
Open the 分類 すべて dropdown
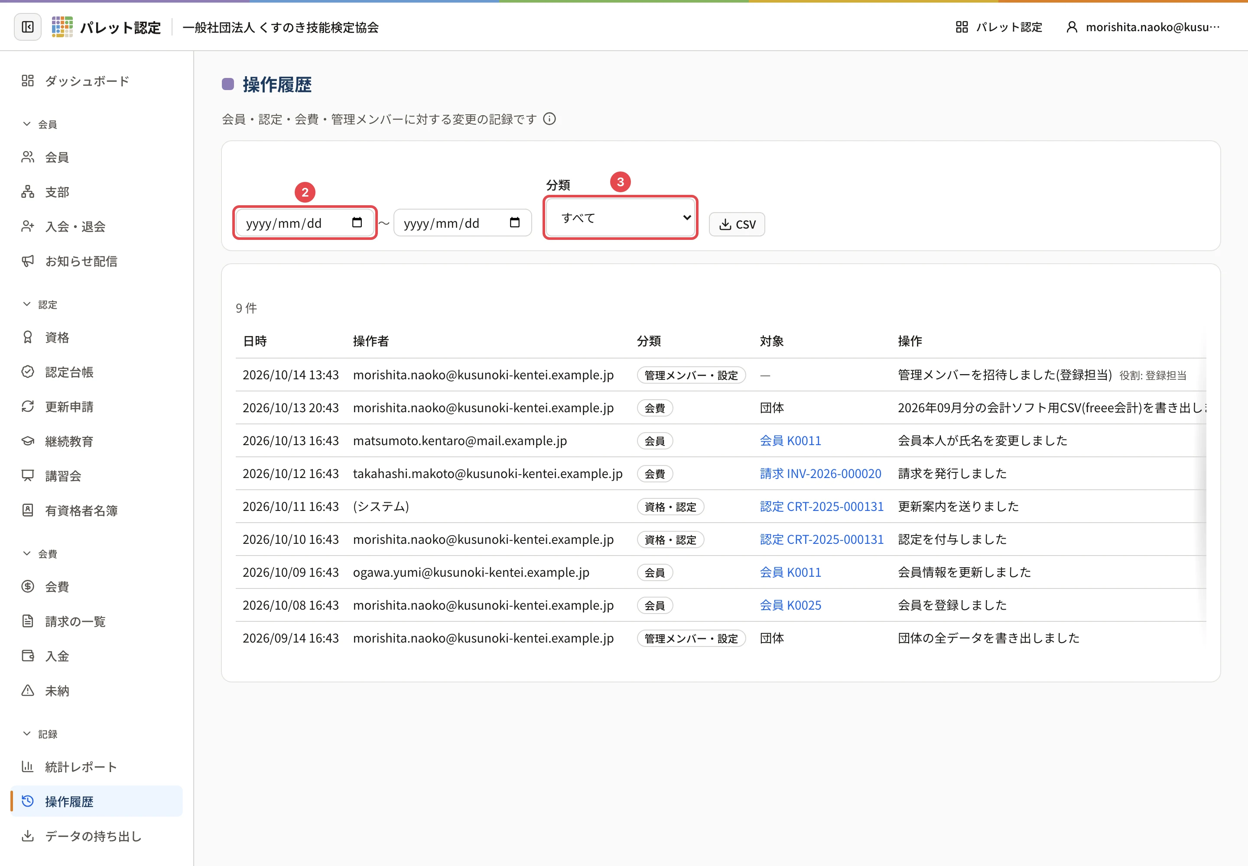click(620, 218)
